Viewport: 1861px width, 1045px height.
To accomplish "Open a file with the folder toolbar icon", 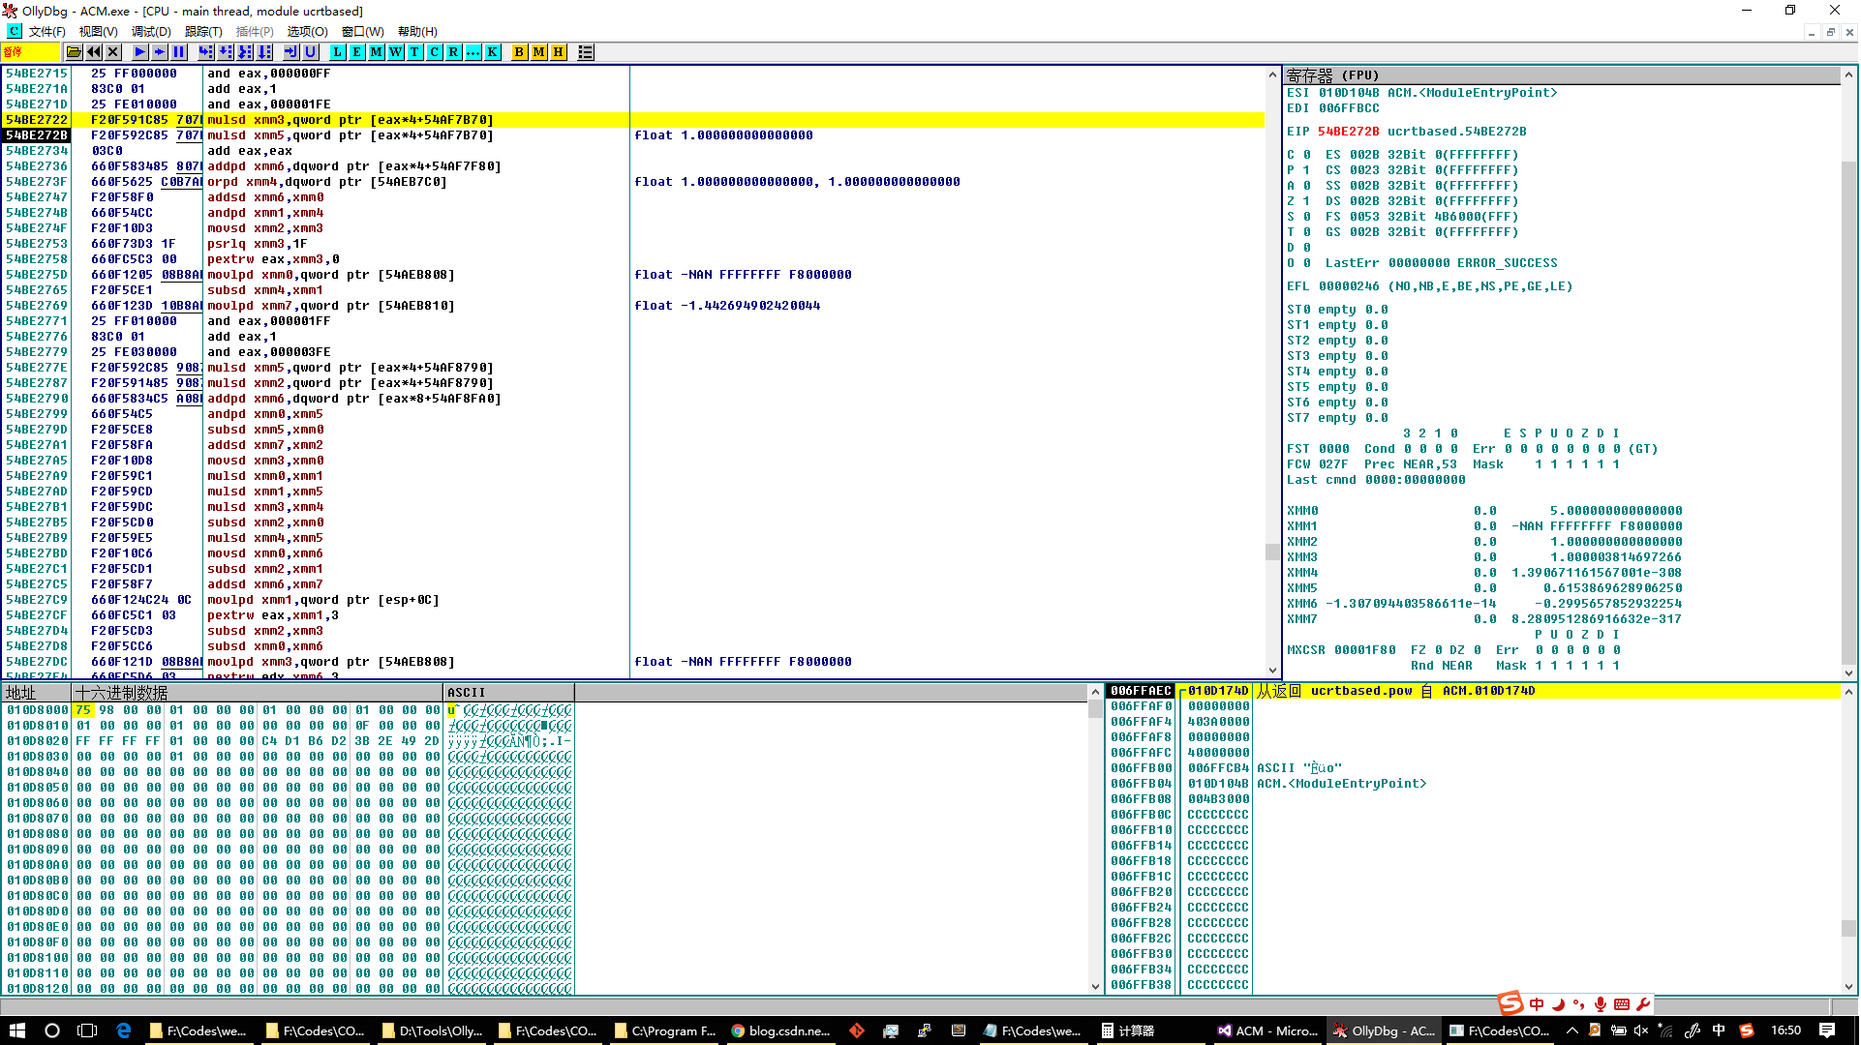I will 74,52.
